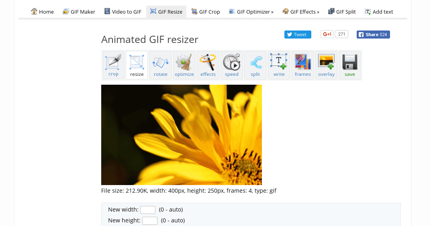Open GIF Maker from the navigation bar
The width and height of the screenshot is (431, 226).
point(79,12)
